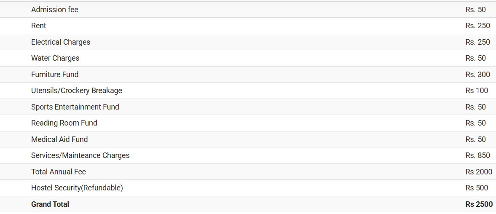Click the Rs. 850 services amount
The image size is (496, 214).
(478, 155)
